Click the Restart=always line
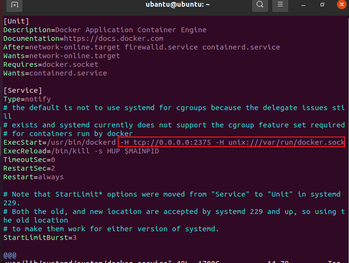Image resolution: width=349 pixels, height=263 pixels. click(33, 177)
